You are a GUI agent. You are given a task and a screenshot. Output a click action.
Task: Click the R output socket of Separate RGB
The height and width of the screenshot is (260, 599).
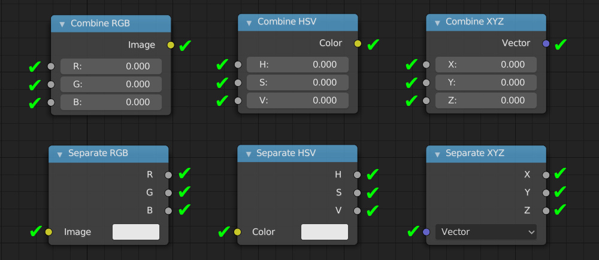pyautogui.click(x=168, y=175)
